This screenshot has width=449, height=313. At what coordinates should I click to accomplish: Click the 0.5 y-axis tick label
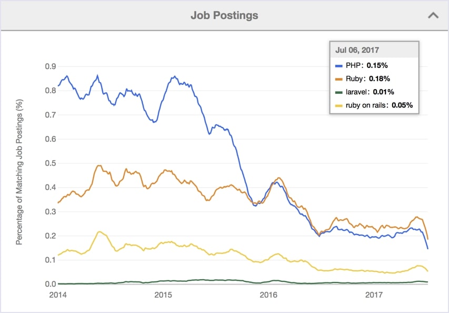[x=49, y=163]
